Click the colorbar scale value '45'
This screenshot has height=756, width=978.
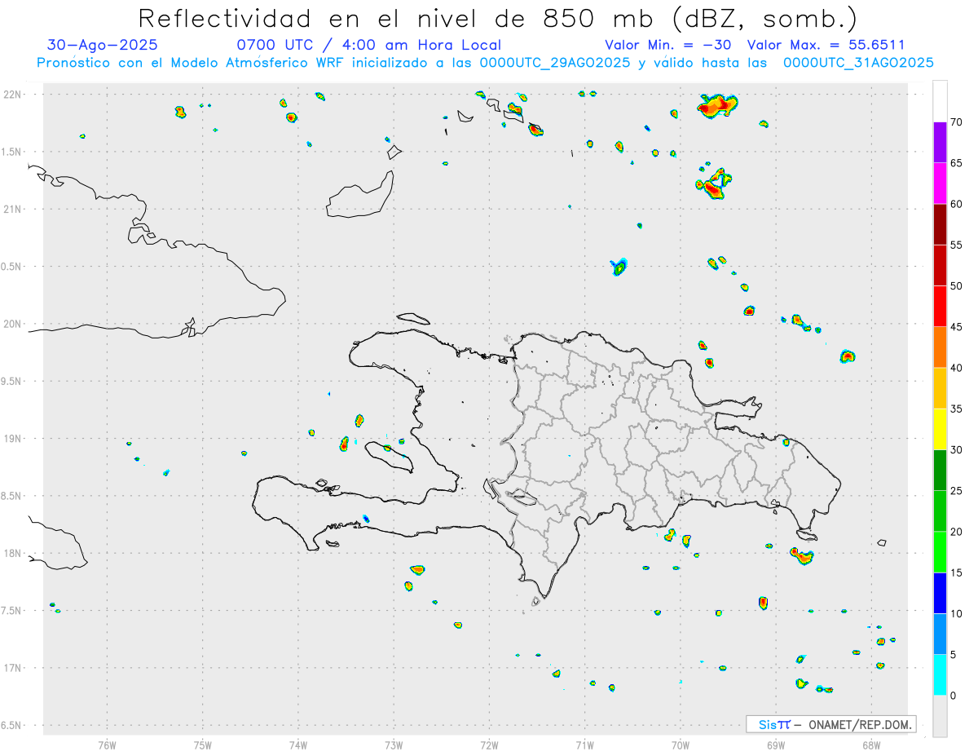(957, 327)
